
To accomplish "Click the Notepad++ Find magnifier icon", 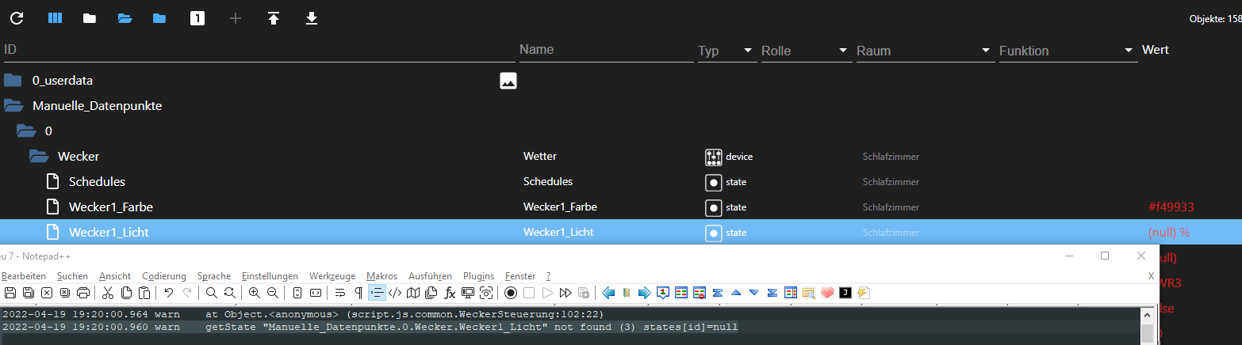I will coord(211,293).
